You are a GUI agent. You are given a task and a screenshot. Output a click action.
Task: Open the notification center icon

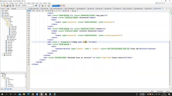click(x=169, y=94)
